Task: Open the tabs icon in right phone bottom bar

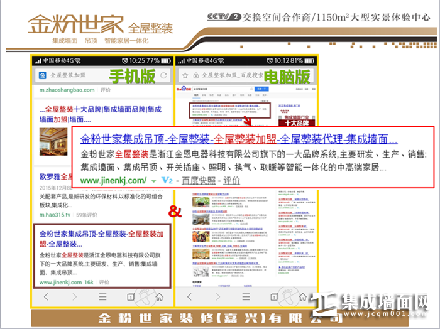Action: [274, 296]
